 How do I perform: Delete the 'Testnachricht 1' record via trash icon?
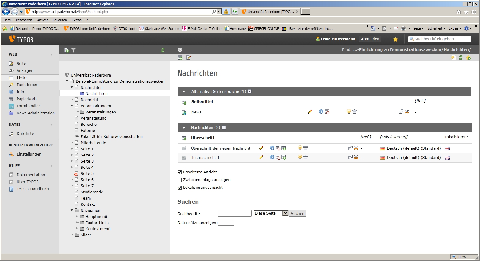(x=306, y=157)
